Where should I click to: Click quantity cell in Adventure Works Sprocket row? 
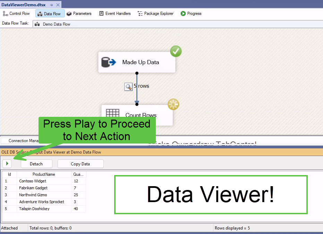click(x=78, y=202)
